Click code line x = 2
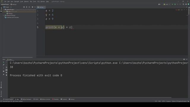190x107 pixels. [x=50, y=11]
